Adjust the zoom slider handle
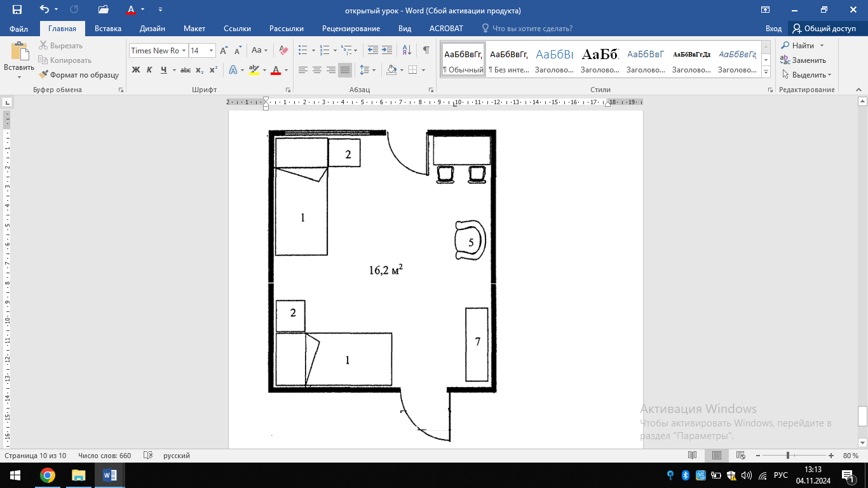Viewport: 868px width, 488px height. (788, 456)
